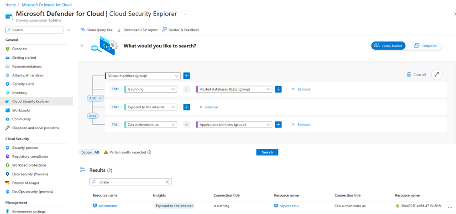Open the 38e492f7 identity resource
Screen dimensions: 456x214
[x=421, y=206]
